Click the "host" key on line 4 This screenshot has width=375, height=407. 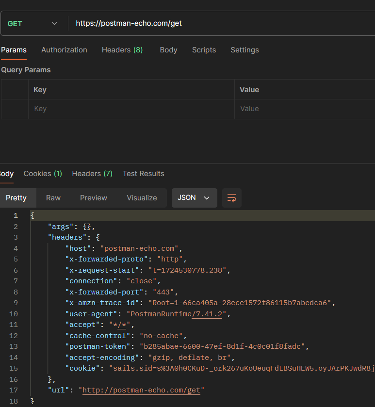tap(78, 248)
